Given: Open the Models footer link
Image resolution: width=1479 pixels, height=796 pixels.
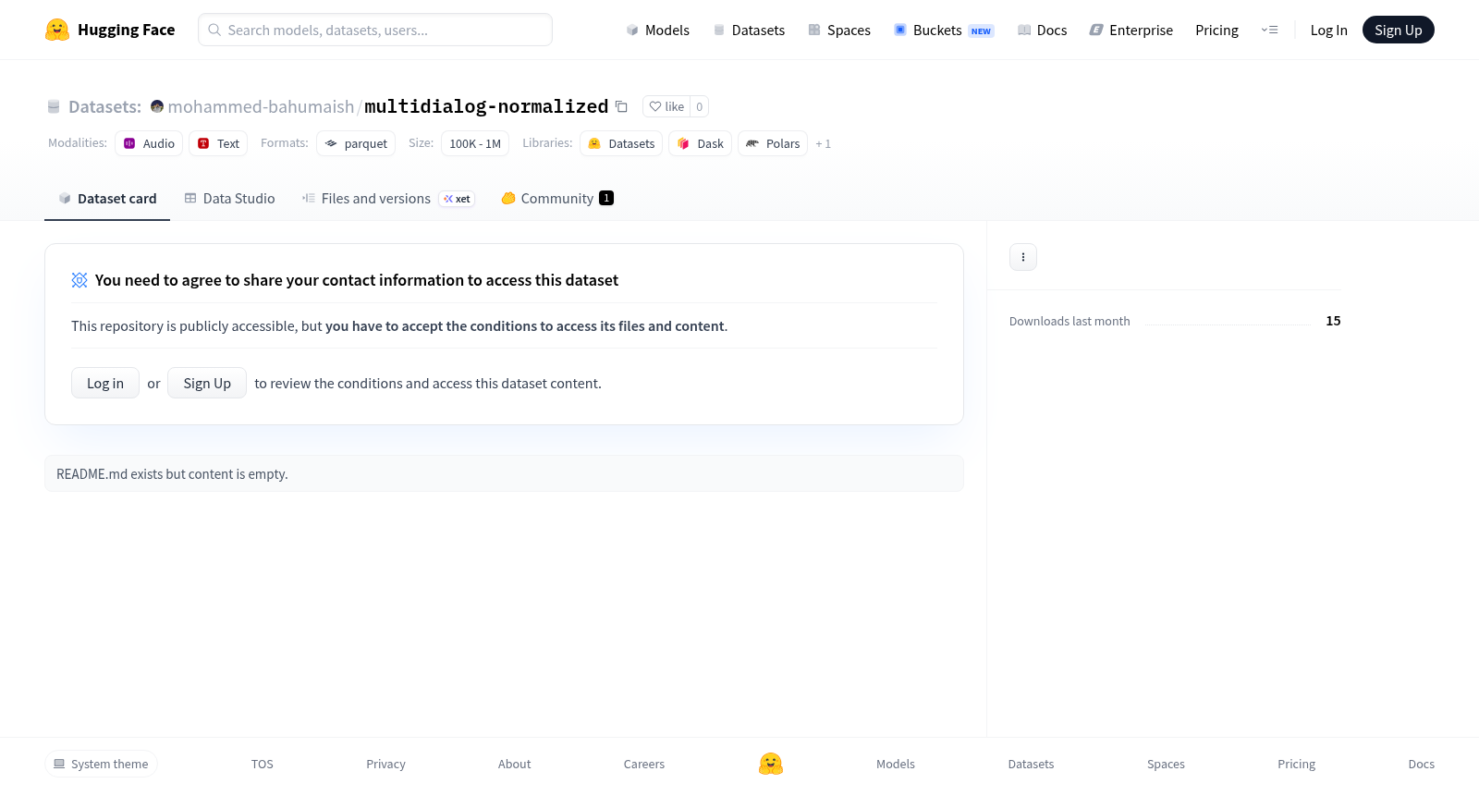Looking at the screenshot, I should coord(896,764).
